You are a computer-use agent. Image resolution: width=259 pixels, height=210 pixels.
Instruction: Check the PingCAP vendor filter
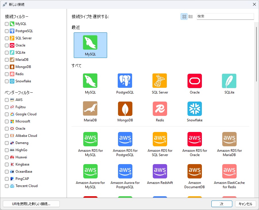pyautogui.click(x=7, y=179)
